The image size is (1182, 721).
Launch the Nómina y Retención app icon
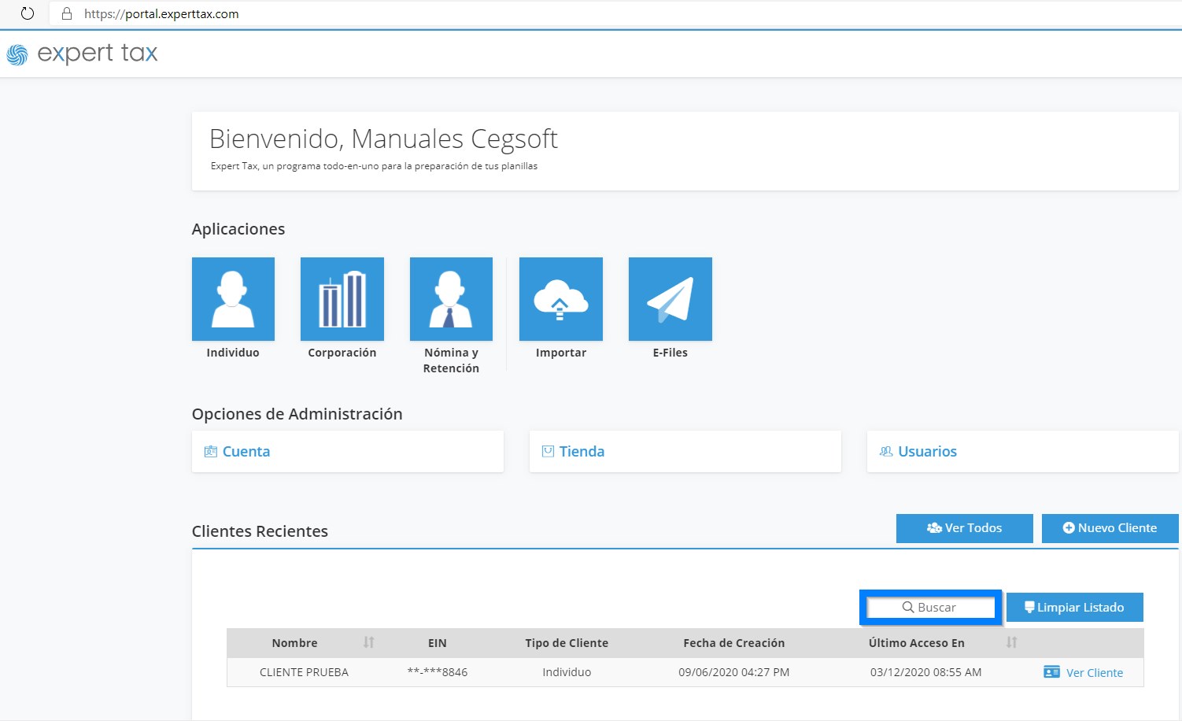click(451, 299)
